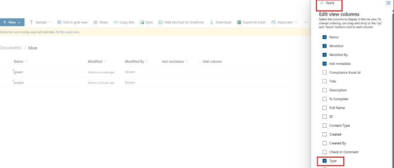Click the Download arrow icon
This screenshot has height=168, width=394.
pos(211,22)
